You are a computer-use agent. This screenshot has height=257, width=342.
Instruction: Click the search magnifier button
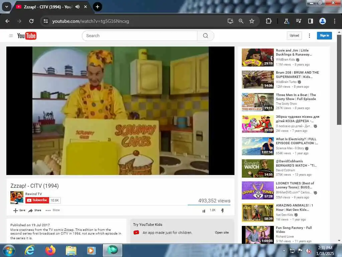[x=205, y=35]
